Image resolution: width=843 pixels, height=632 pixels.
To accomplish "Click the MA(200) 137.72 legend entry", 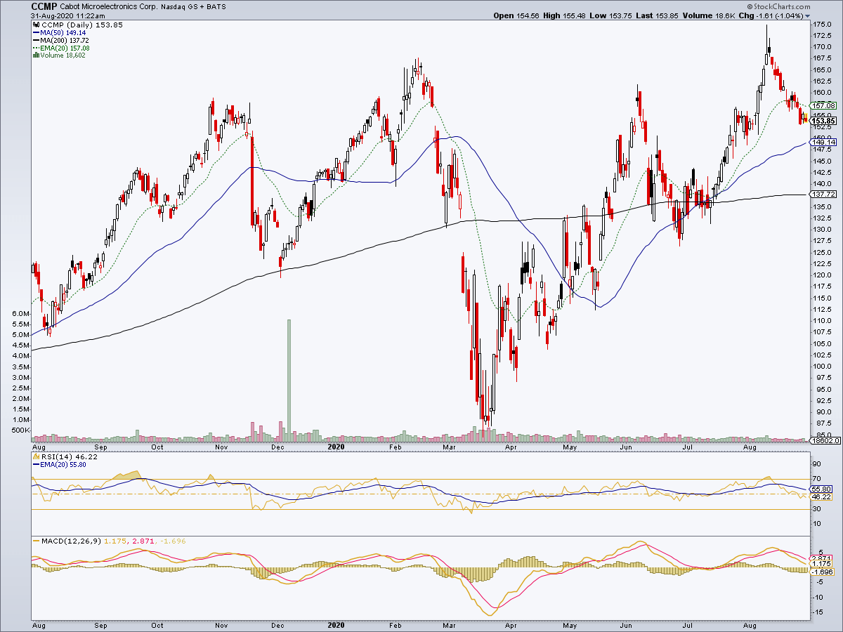I will point(63,41).
